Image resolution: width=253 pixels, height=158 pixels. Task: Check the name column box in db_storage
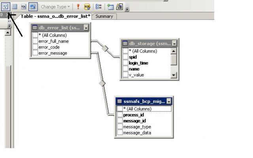pos(125,69)
